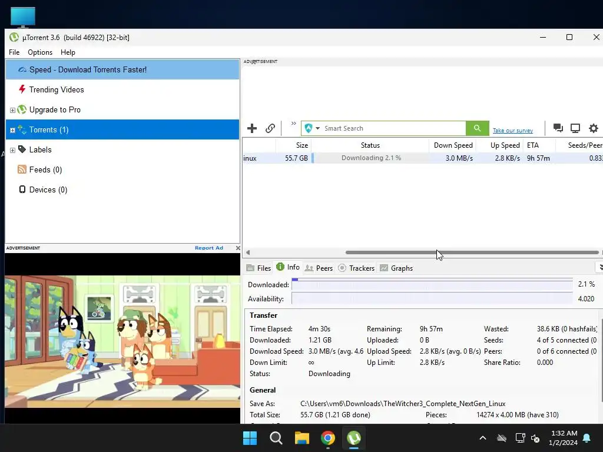The height and width of the screenshot is (452, 603).
Task: Open the Options menu
Action: [40, 52]
